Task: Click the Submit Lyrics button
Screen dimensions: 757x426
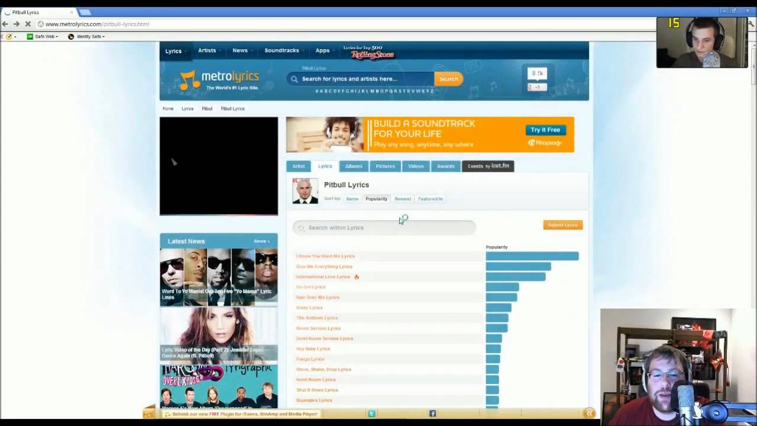Action: pyautogui.click(x=562, y=225)
